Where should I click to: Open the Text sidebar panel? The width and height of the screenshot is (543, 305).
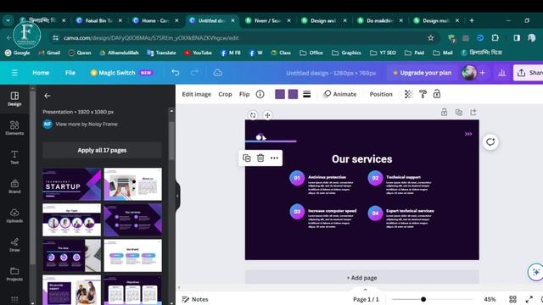tap(14, 158)
